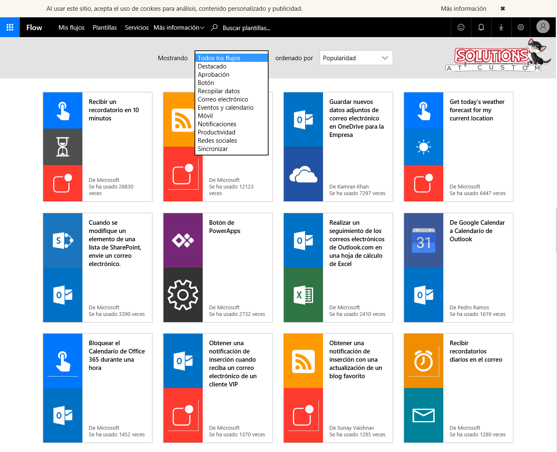
Task: Open the notifications bell icon
Action: 481,27
